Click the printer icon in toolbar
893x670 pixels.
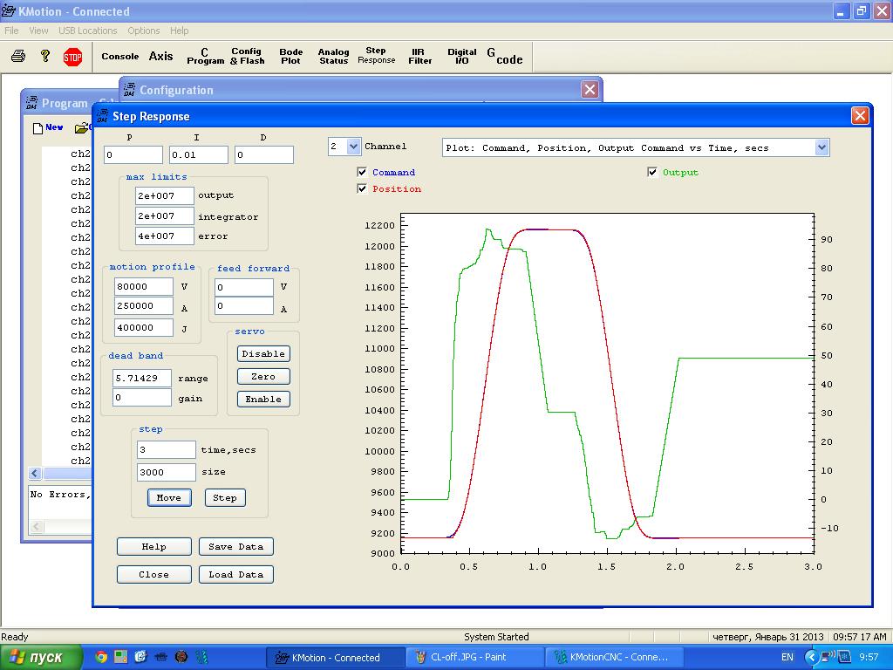point(18,57)
